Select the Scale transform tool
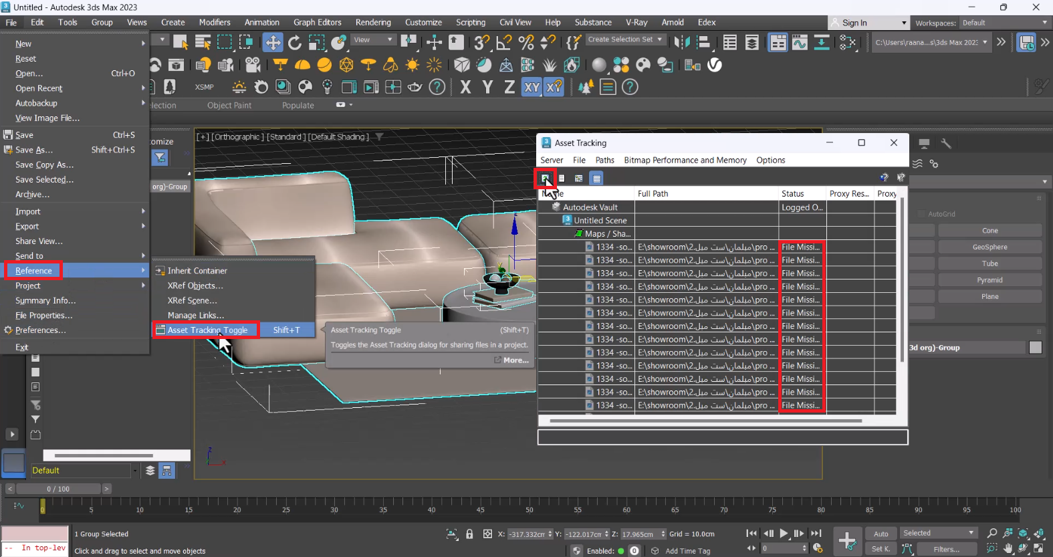1053x557 pixels. tap(317, 43)
